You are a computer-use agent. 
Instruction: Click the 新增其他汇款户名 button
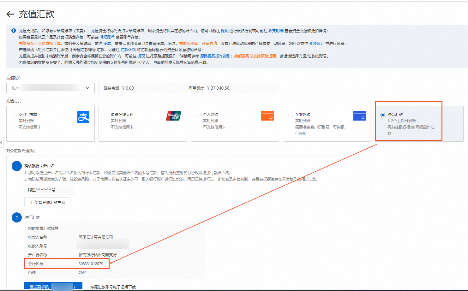pos(47,202)
